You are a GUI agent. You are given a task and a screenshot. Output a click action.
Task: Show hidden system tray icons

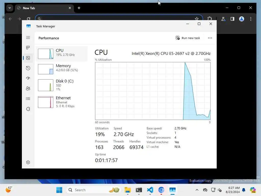(197, 190)
